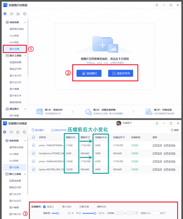Open 抠图换背景 in the empty-state window's sidebar
183x219 pixels.
[15, 62]
